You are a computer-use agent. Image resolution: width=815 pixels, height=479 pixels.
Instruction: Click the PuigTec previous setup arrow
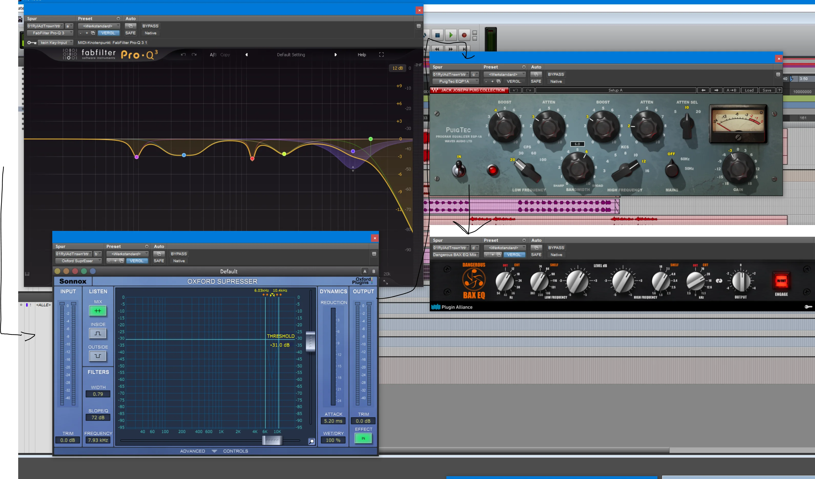tap(703, 90)
